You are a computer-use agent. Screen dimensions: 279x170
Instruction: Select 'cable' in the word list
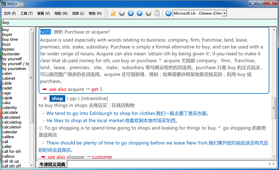pos(7,83)
